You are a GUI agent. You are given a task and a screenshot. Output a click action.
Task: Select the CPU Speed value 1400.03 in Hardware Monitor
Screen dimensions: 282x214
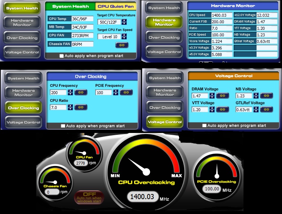tap(222, 15)
